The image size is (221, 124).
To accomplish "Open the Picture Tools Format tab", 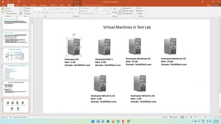I will (x=77, y=5).
